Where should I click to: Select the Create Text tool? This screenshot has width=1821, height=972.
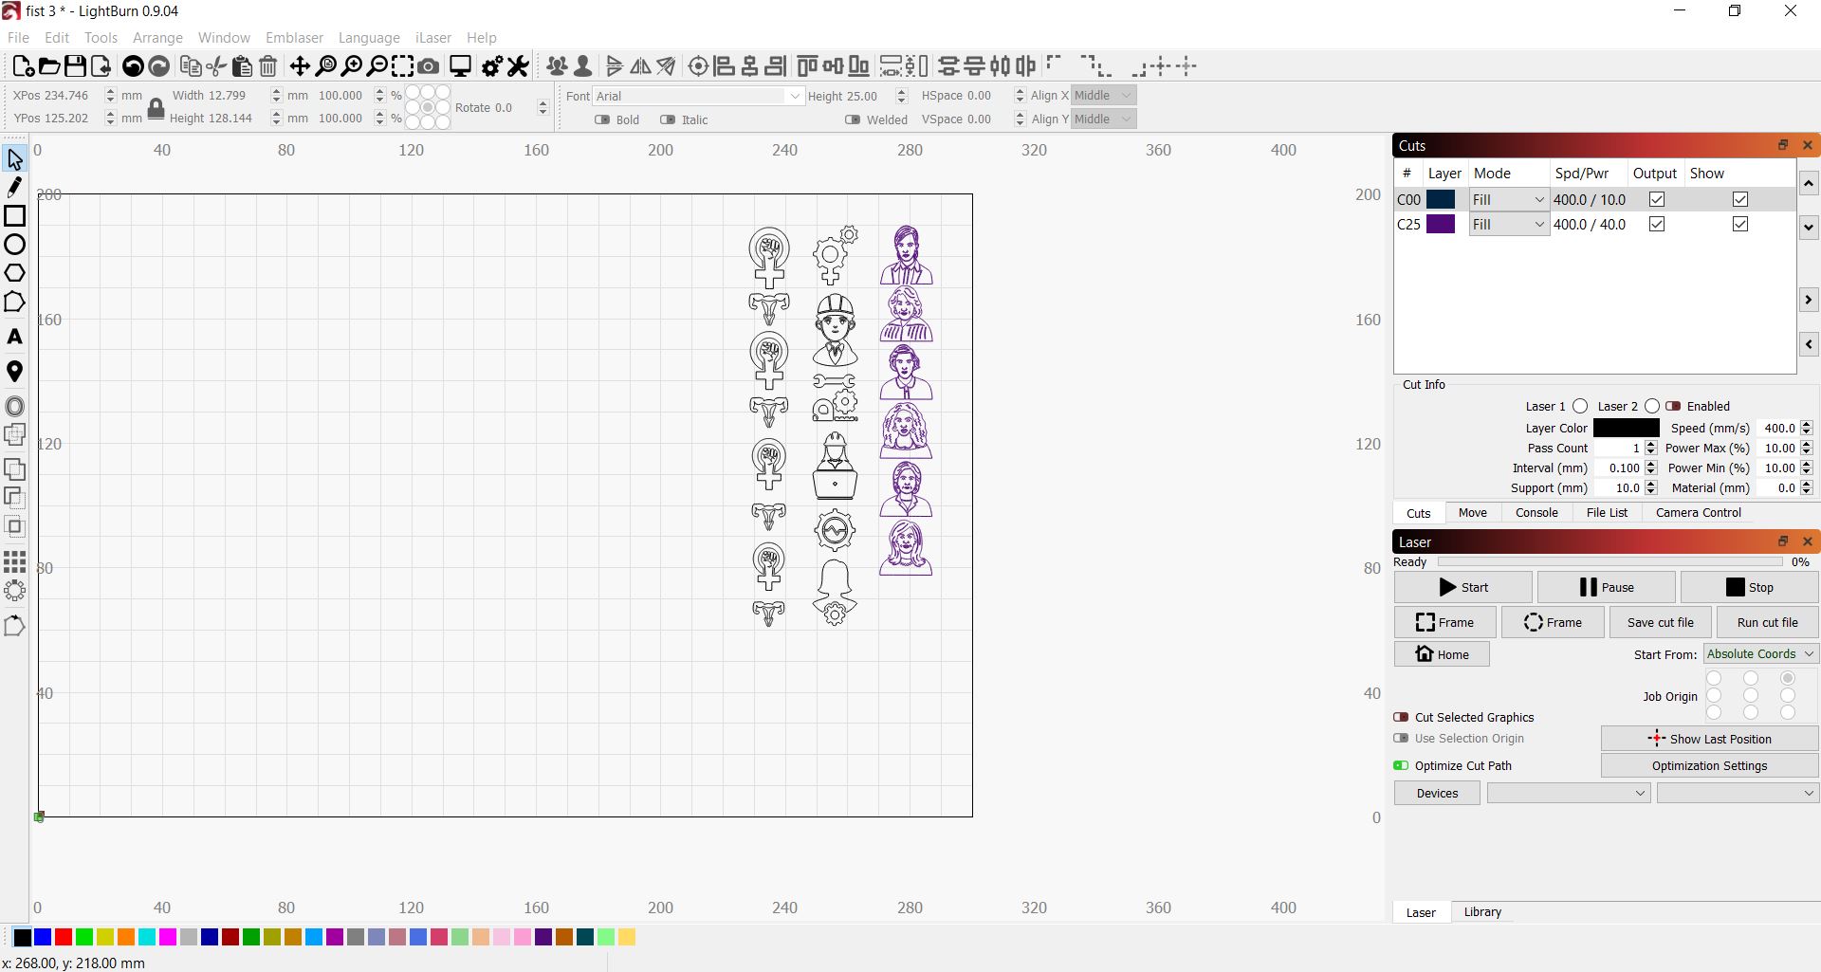point(14,337)
